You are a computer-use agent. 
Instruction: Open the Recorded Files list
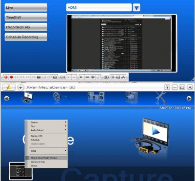tap(26, 27)
